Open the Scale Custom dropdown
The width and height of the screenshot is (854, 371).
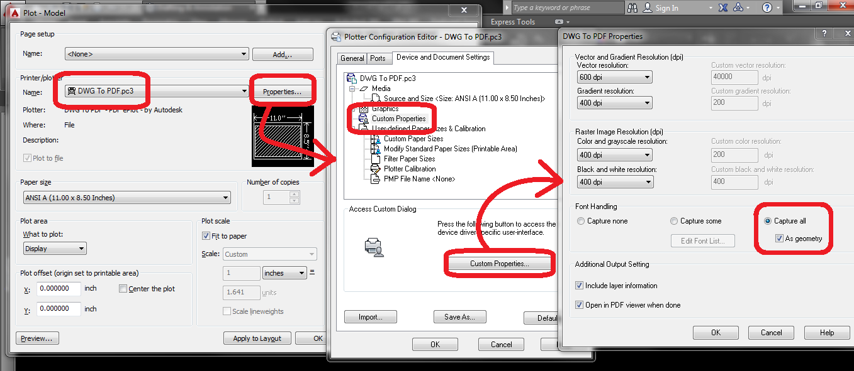(270, 254)
